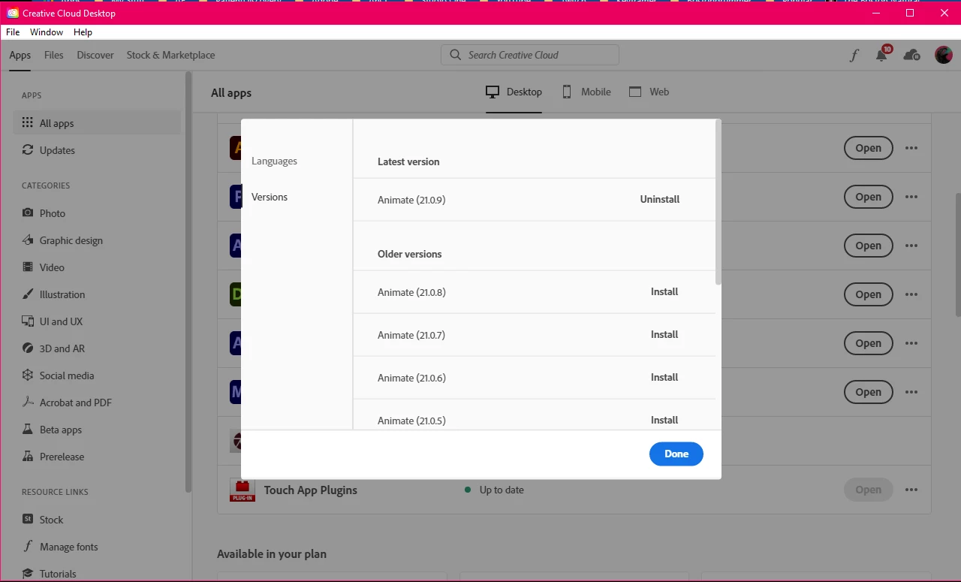
Task: Select the Mobile platform tab
Action: pyautogui.click(x=586, y=92)
